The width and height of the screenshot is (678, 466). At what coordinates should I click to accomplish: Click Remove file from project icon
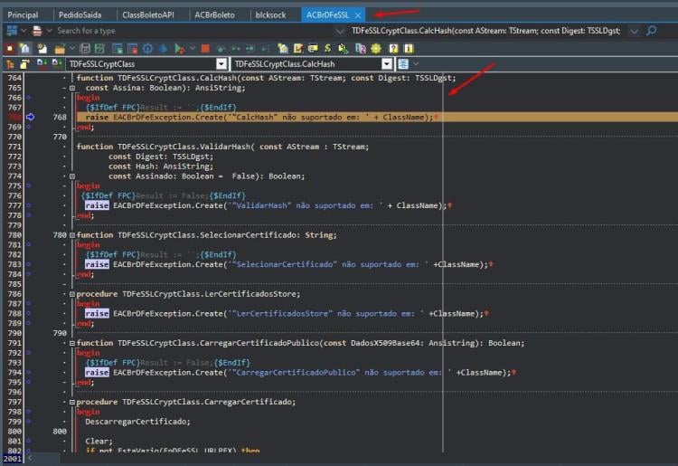tap(132, 49)
